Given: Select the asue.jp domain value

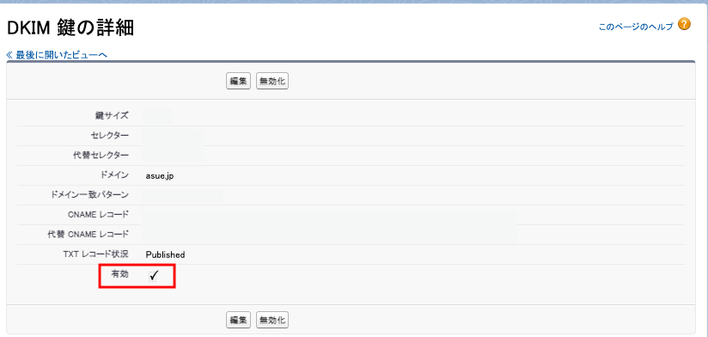Looking at the screenshot, I should (x=160, y=176).
